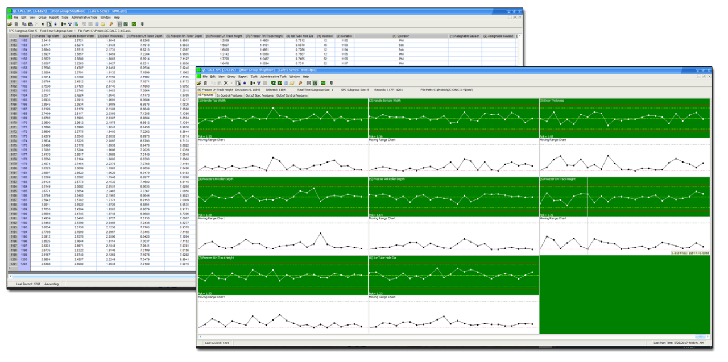Click the X delete-records toolbar icon
This screenshot has height=362, width=728.
(x=37, y=24)
